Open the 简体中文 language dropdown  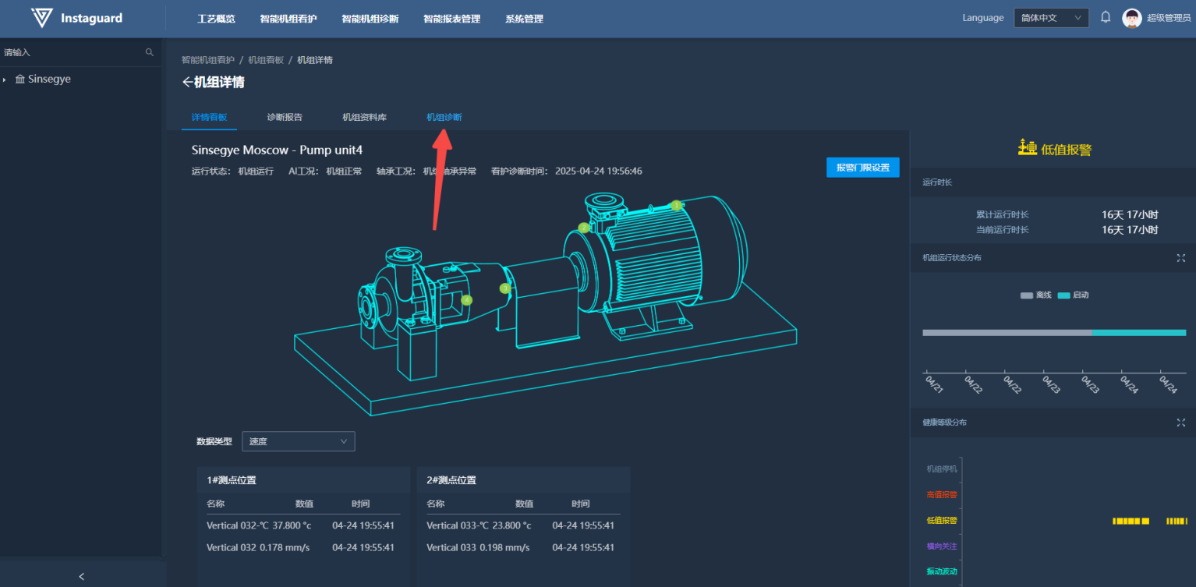[1050, 18]
